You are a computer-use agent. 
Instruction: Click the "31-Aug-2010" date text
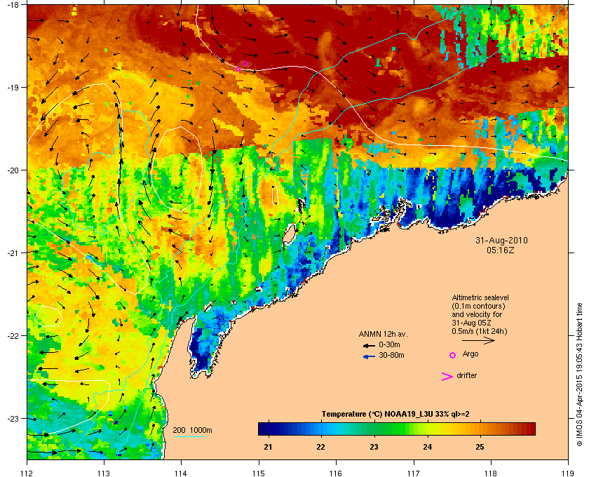click(x=501, y=240)
